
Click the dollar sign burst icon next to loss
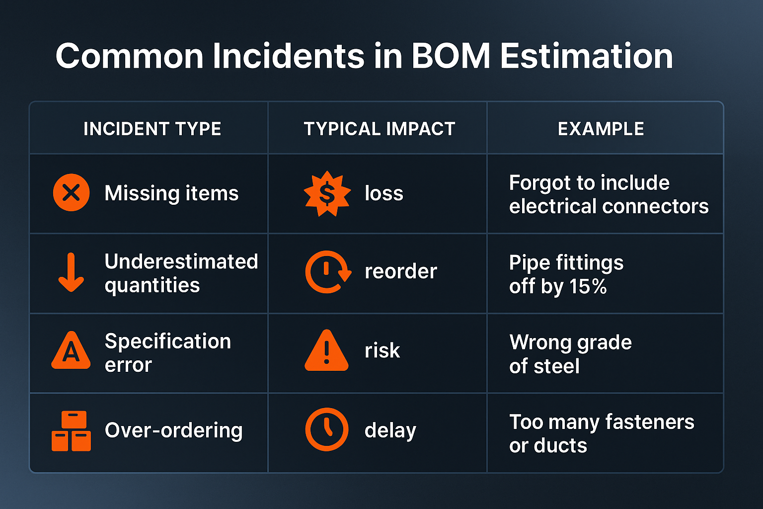(x=327, y=193)
